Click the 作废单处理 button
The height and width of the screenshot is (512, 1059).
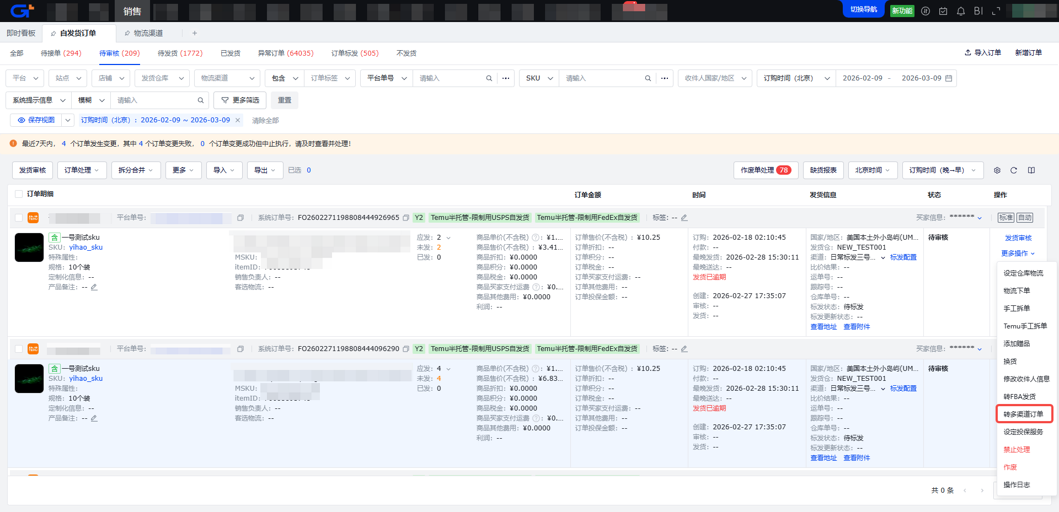click(765, 170)
